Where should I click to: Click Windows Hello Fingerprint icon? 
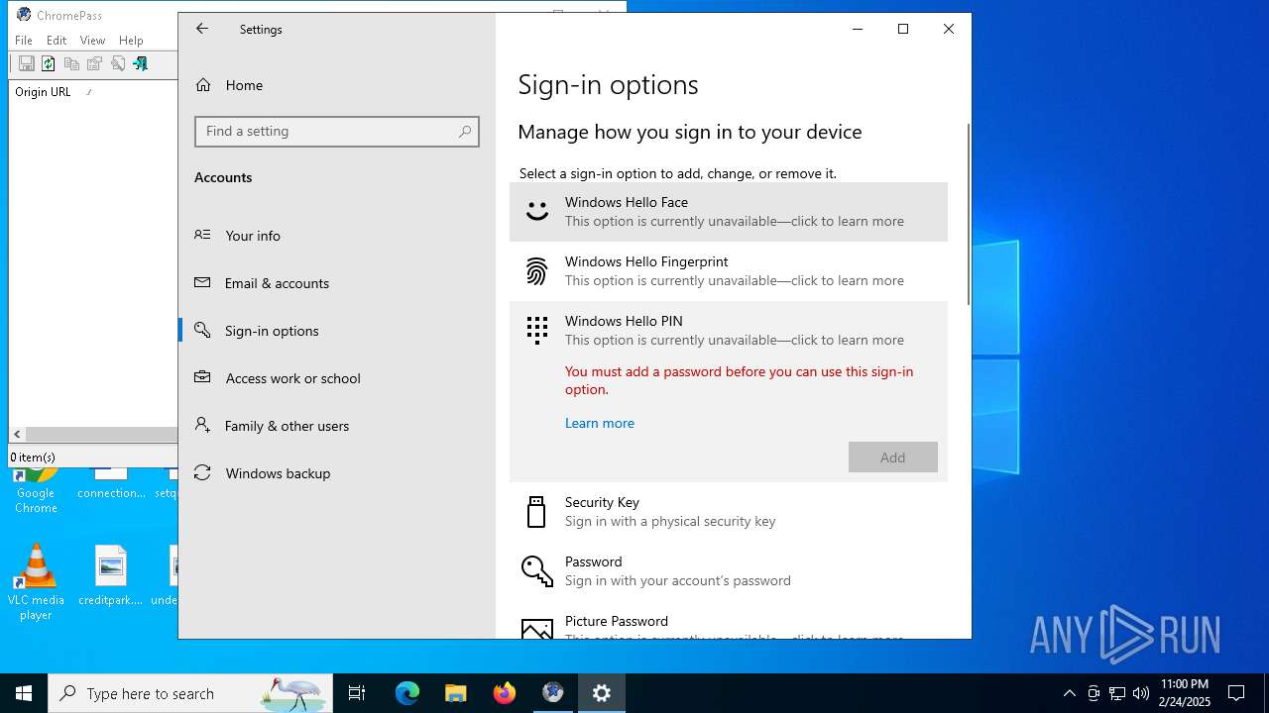[536, 271]
